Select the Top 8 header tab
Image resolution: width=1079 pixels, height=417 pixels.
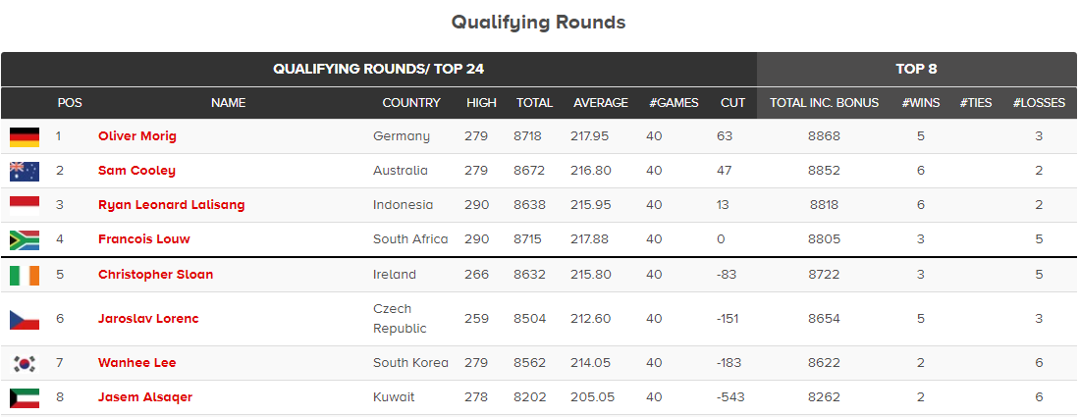pyautogui.click(x=917, y=69)
